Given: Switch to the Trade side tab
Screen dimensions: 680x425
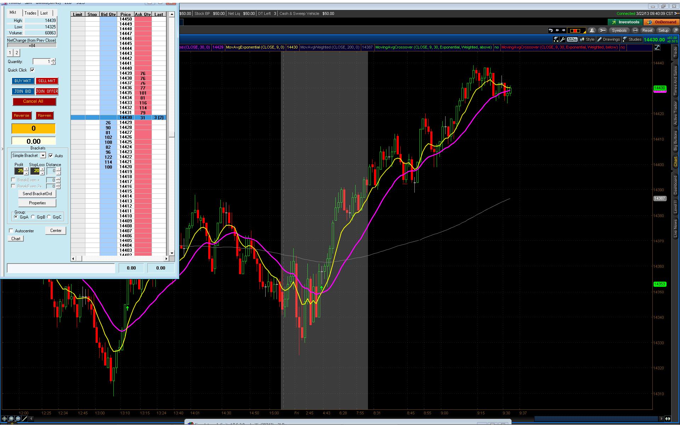Looking at the screenshot, I should pos(675,52).
